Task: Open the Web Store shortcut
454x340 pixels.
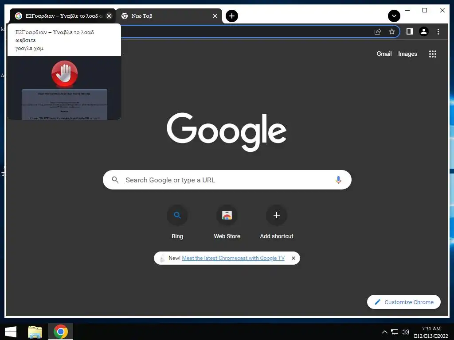Action: click(227, 222)
